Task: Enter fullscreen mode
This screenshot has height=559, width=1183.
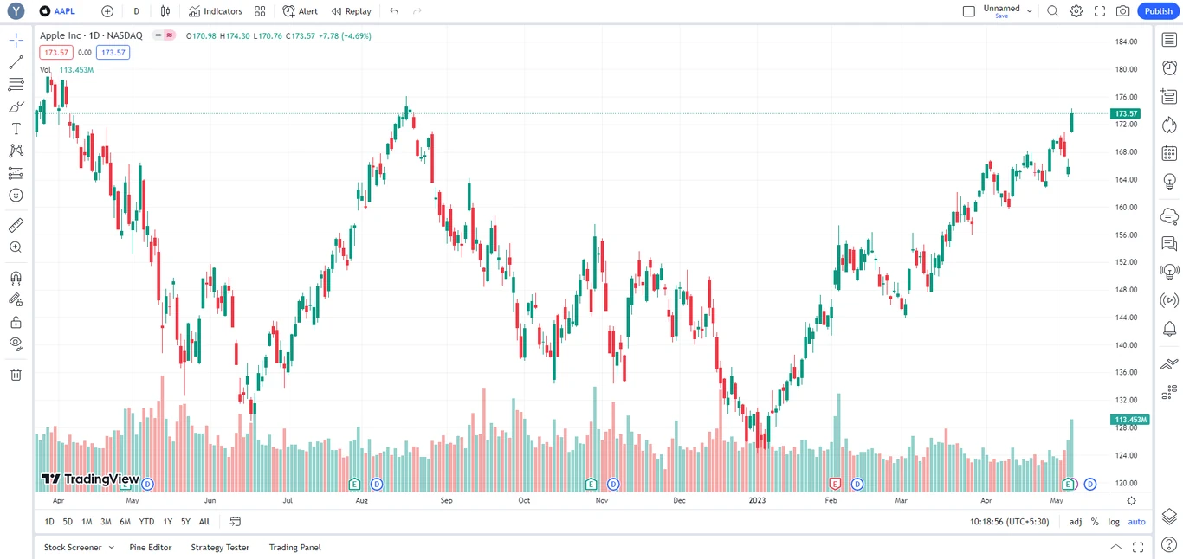Action: pos(1100,11)
